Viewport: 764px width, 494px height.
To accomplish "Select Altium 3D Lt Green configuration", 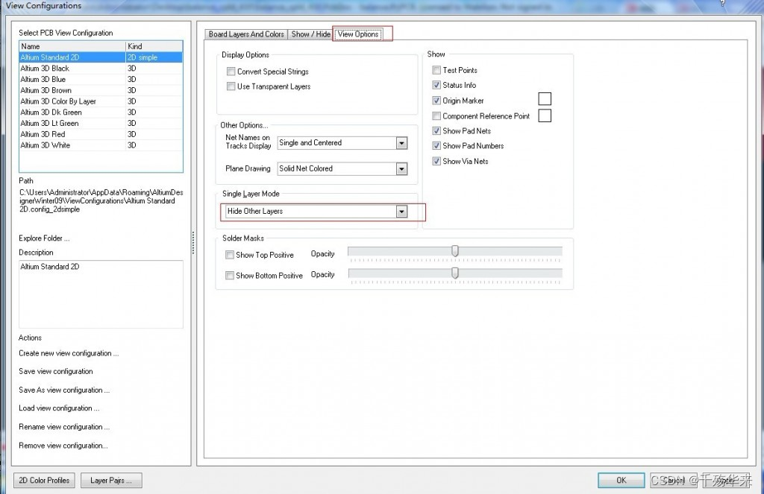I will click(x=101, y=123).
